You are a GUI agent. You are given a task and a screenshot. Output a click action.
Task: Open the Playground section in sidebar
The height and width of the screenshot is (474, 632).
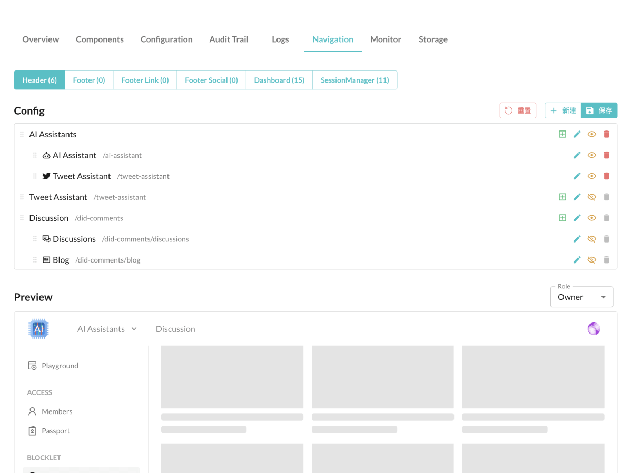tap(59, 365)
